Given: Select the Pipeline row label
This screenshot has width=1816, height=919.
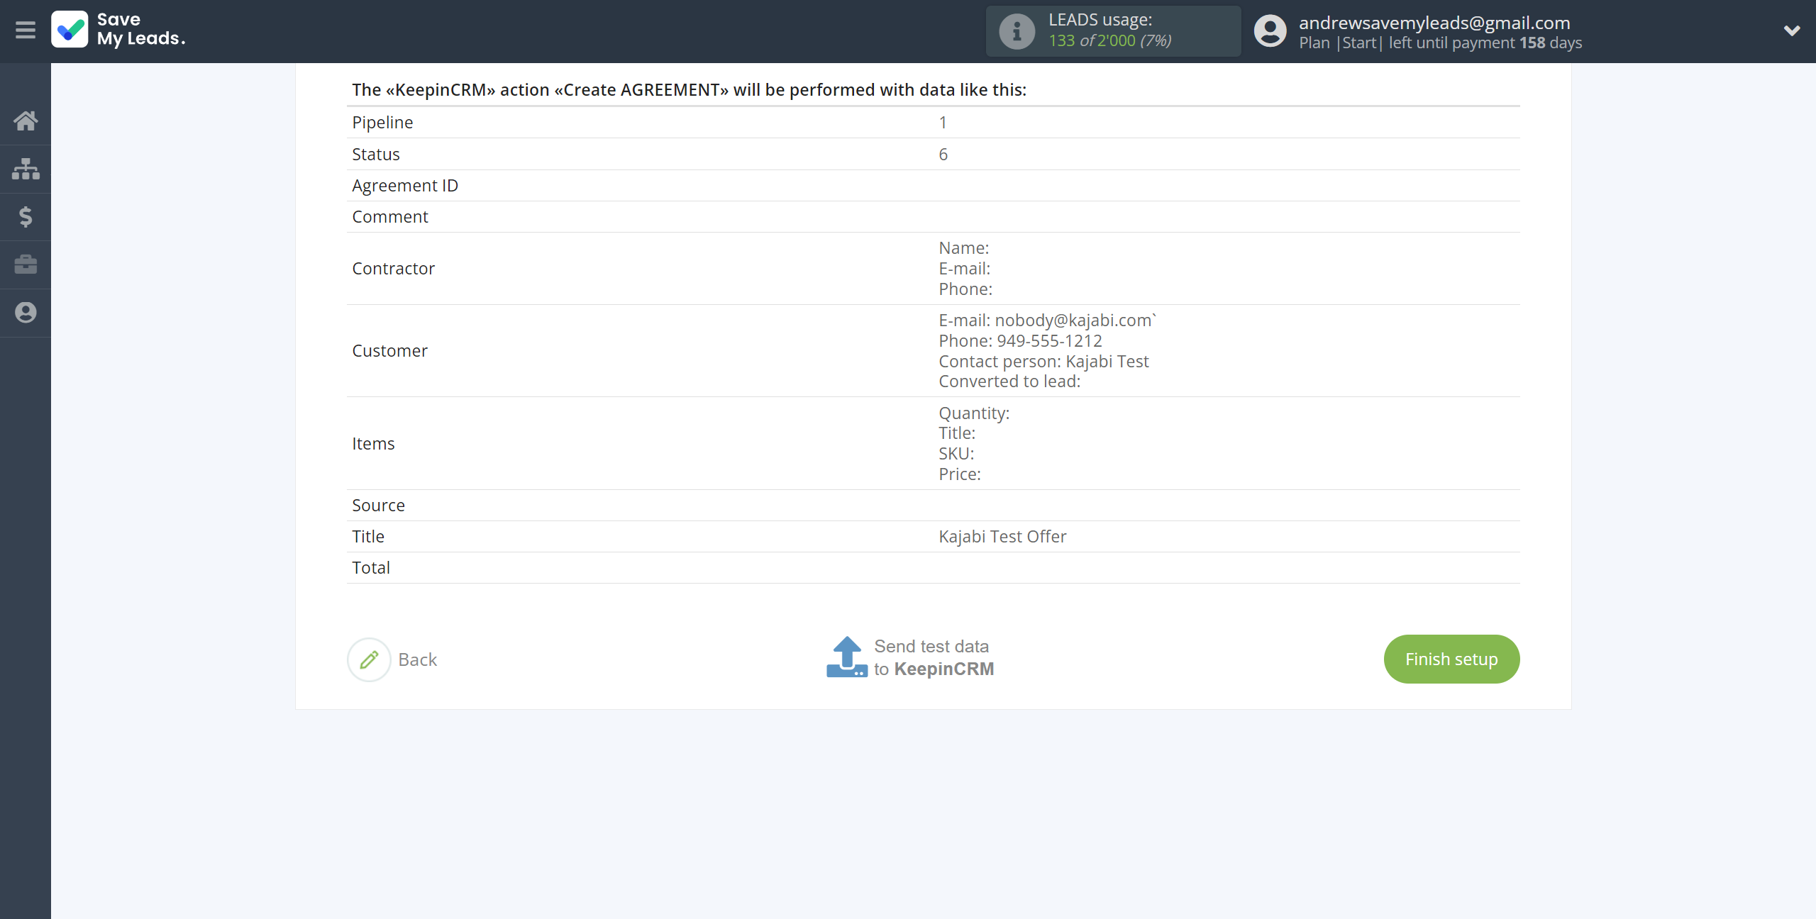Looking at the screenshot, I should (382, 122).
